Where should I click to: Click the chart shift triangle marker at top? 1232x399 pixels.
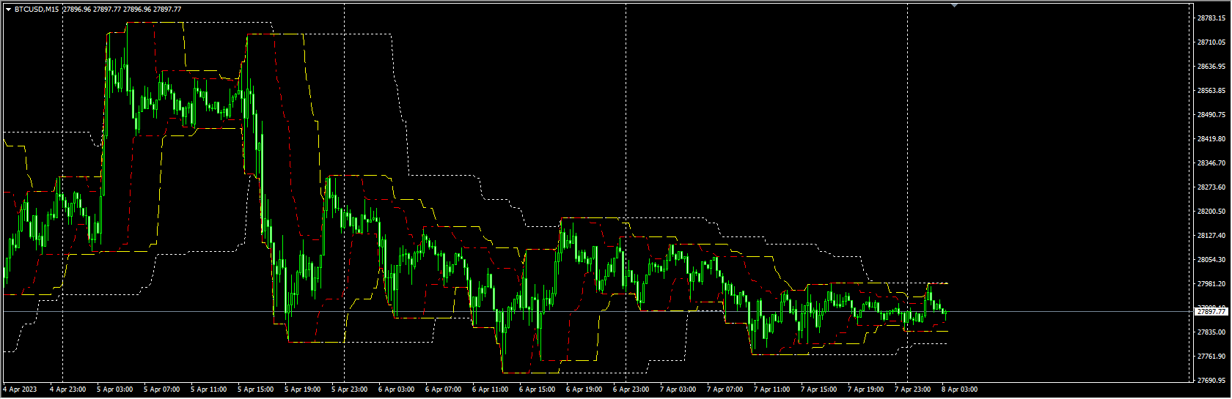pyautogui.click(x=954, y=5)
